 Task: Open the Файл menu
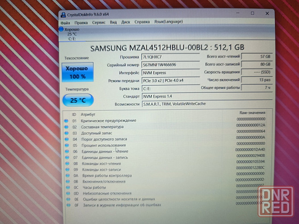pyautogui.click(x=66, y=23)
